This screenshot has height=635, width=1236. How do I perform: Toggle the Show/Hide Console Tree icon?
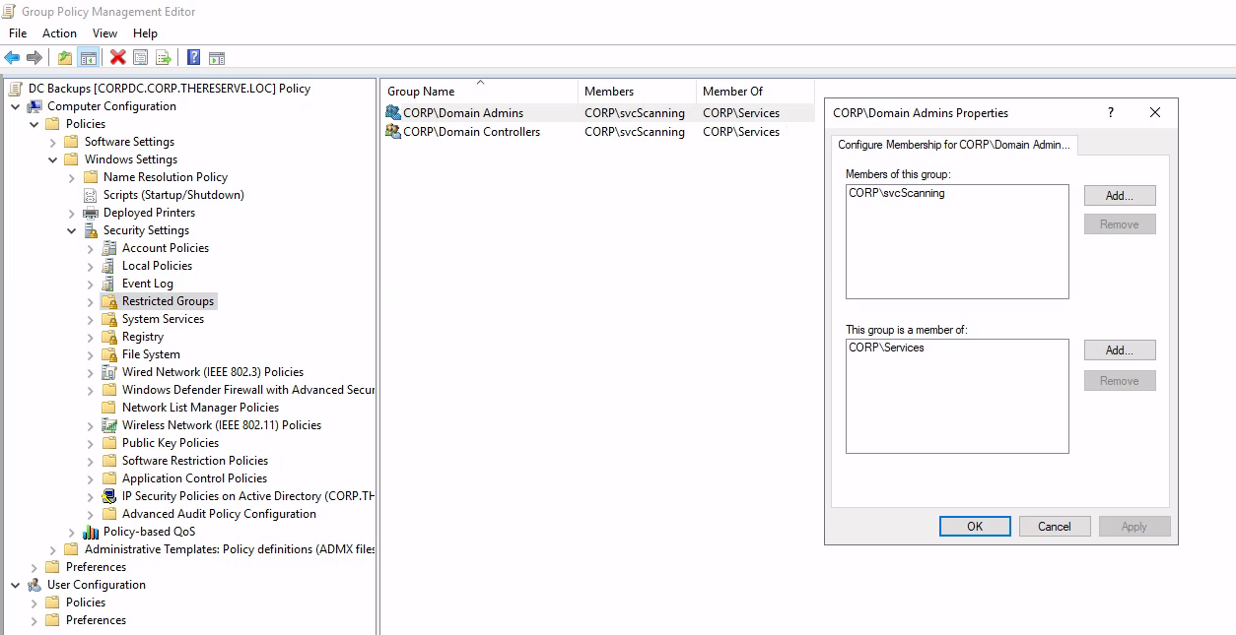tap(89, 58)
